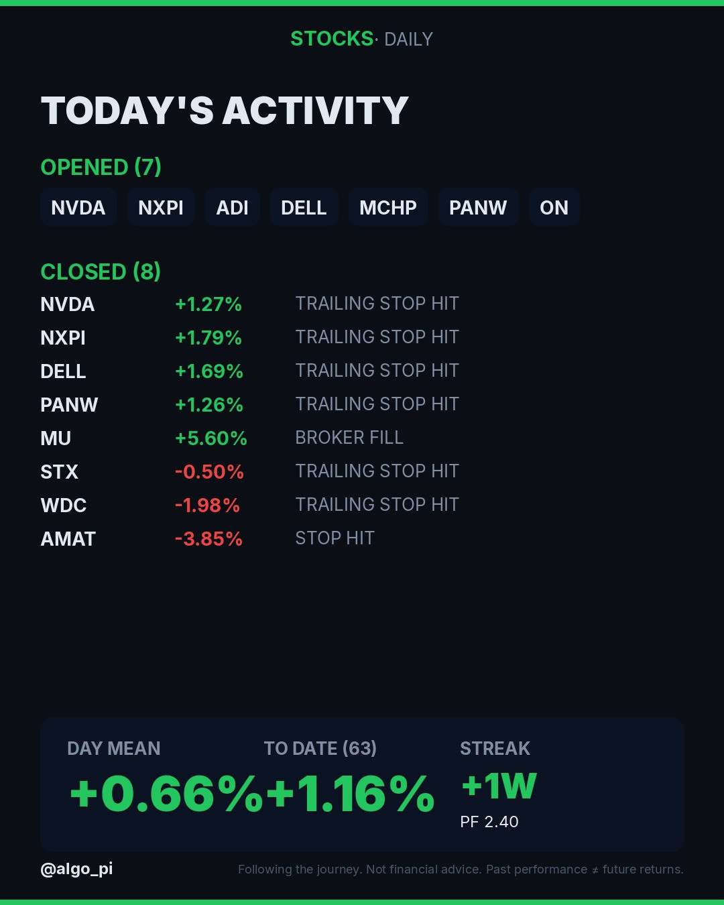This screenshot has width=724, height=905.
Task: Click the BROKER FILL reason text
Action: 349,438
